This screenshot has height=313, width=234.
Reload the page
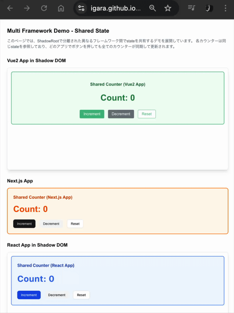[44, 8]
